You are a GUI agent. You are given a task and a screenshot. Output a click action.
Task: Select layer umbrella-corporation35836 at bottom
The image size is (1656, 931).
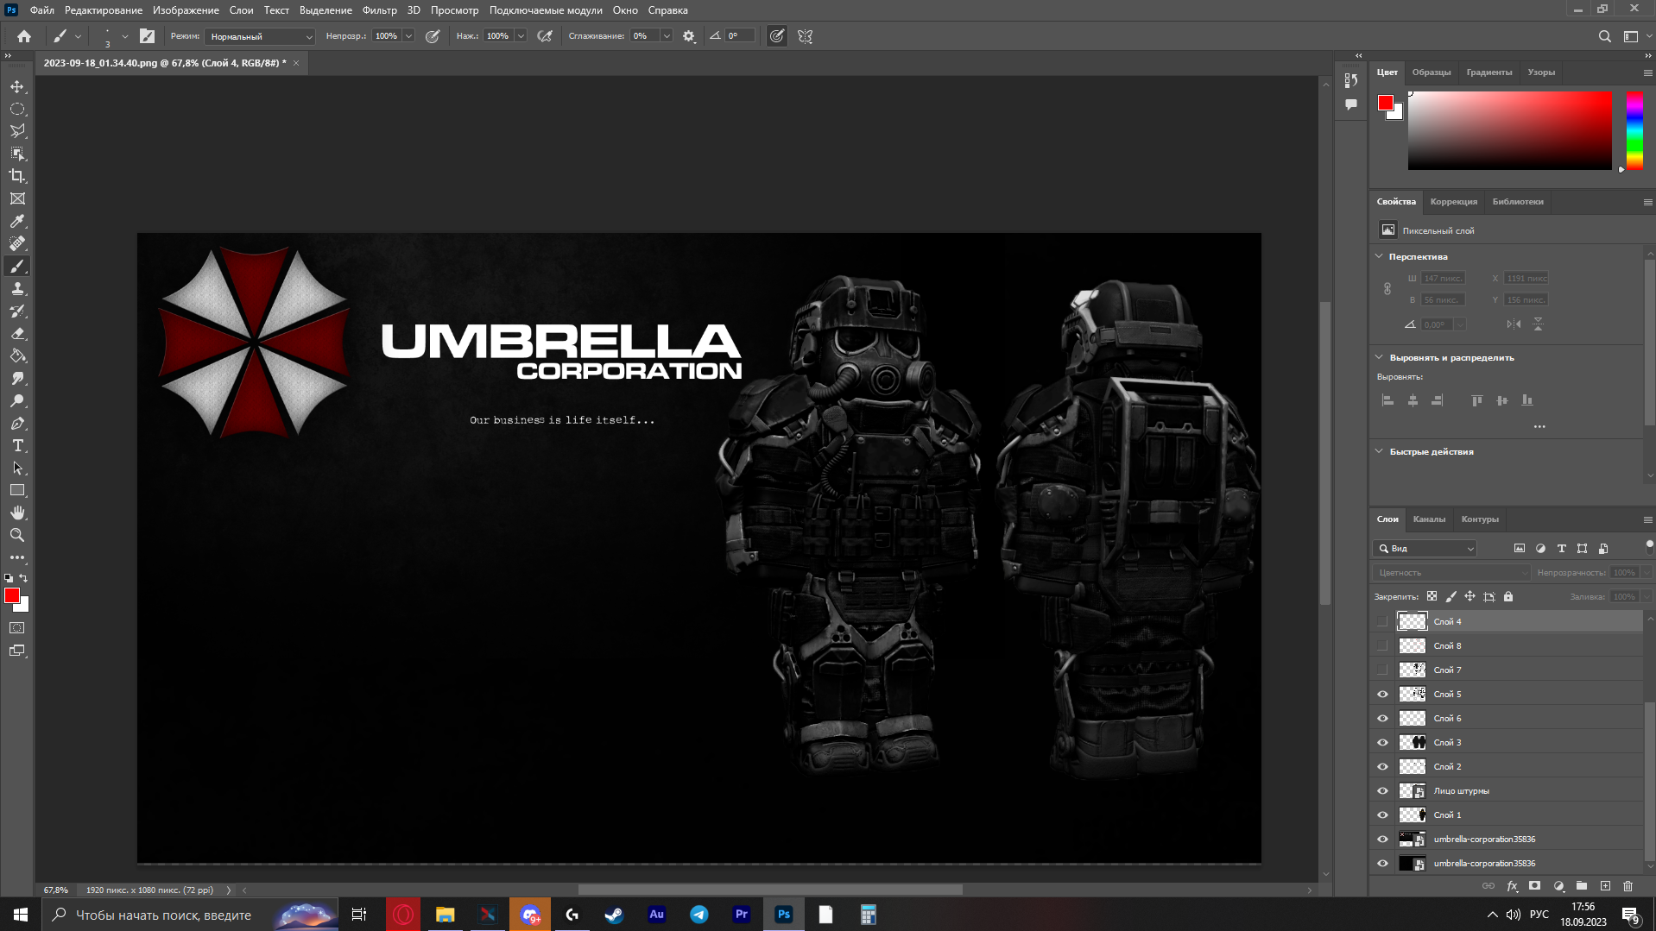coord(1507,863)
